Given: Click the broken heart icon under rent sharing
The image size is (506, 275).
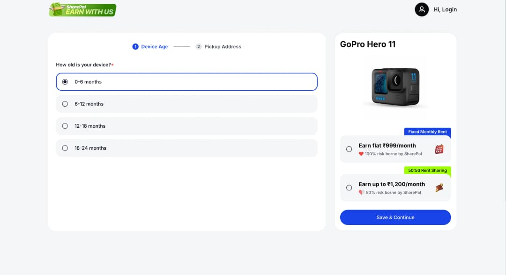Looking at the screenshot, I should point(360,192).
